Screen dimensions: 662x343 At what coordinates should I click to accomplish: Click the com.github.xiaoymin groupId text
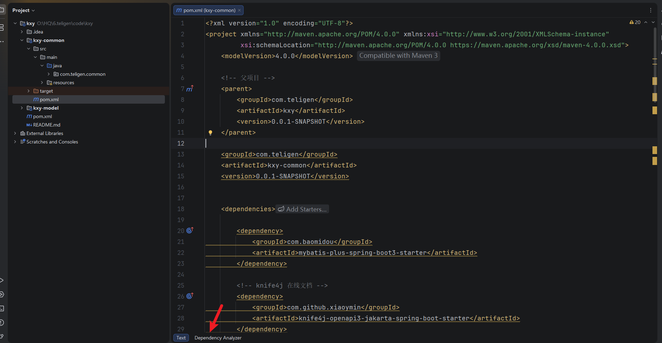point(324,307)
